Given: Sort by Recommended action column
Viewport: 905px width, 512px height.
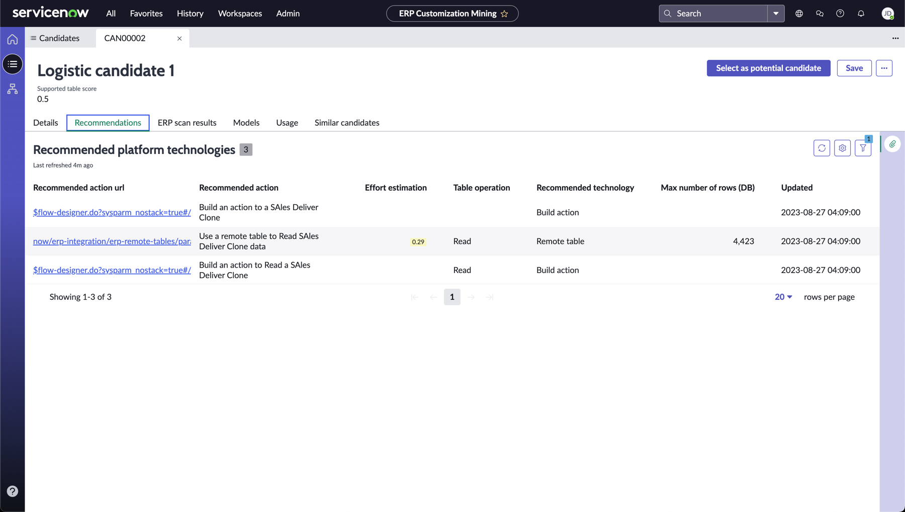Looking at the screenshot, I should (x=239, y=188).
